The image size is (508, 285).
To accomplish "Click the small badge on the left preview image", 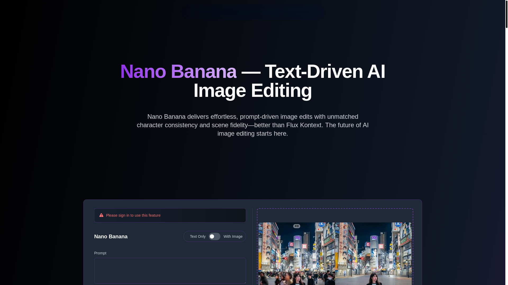I will point(297,226).
